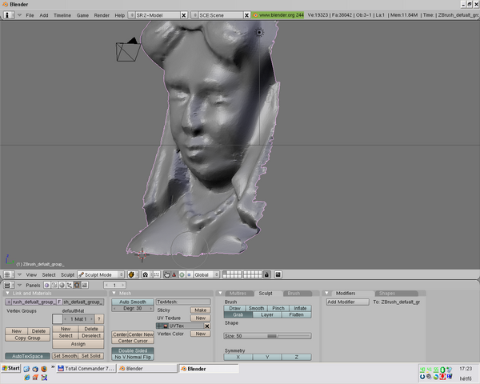Click the Shading context icon in Panels header

tap(61, 285)
